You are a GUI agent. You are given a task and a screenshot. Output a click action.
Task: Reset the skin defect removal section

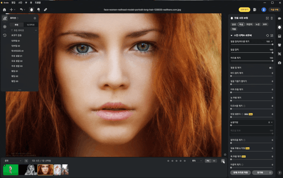(267, 36)
